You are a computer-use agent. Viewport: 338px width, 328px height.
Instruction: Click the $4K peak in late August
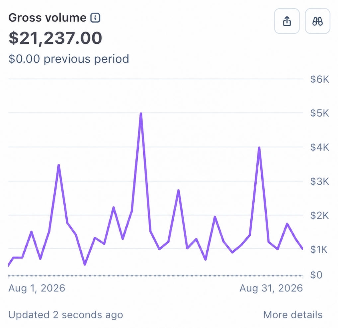point(259,148)
